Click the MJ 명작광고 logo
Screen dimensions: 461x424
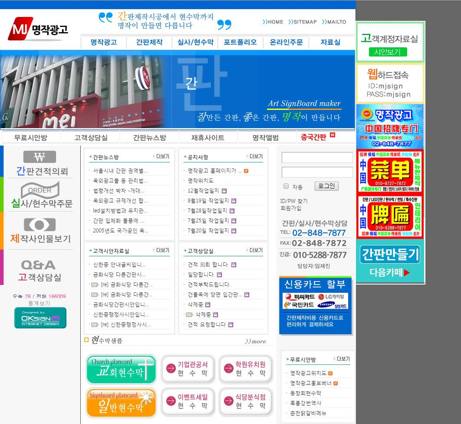[38, 29]
